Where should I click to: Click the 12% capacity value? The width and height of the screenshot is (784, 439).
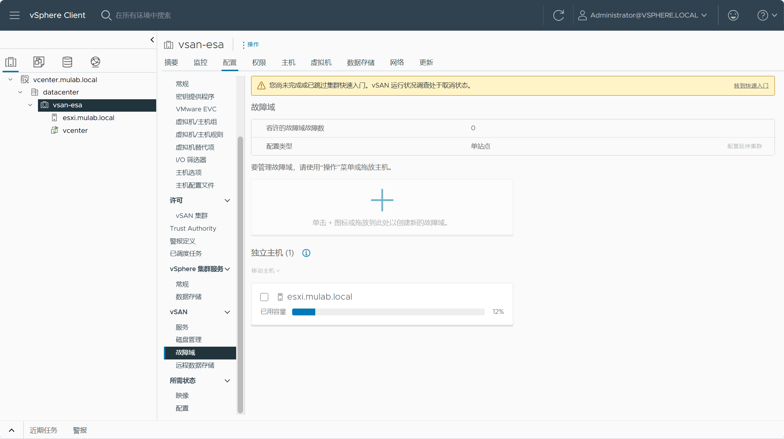click(498, 312)
